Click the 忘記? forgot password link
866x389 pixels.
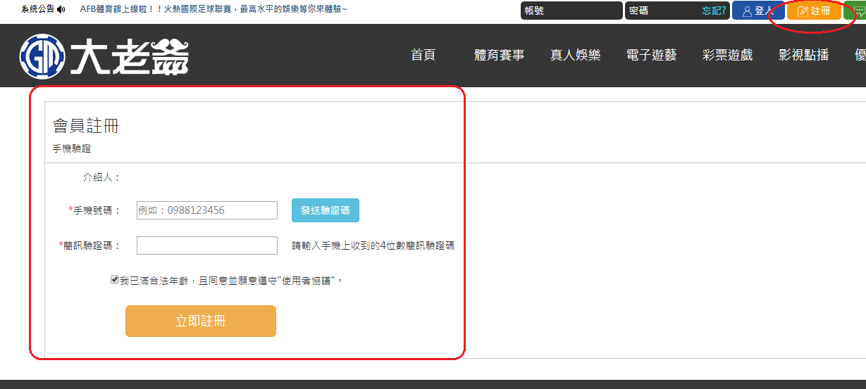[x=714, y=11]
